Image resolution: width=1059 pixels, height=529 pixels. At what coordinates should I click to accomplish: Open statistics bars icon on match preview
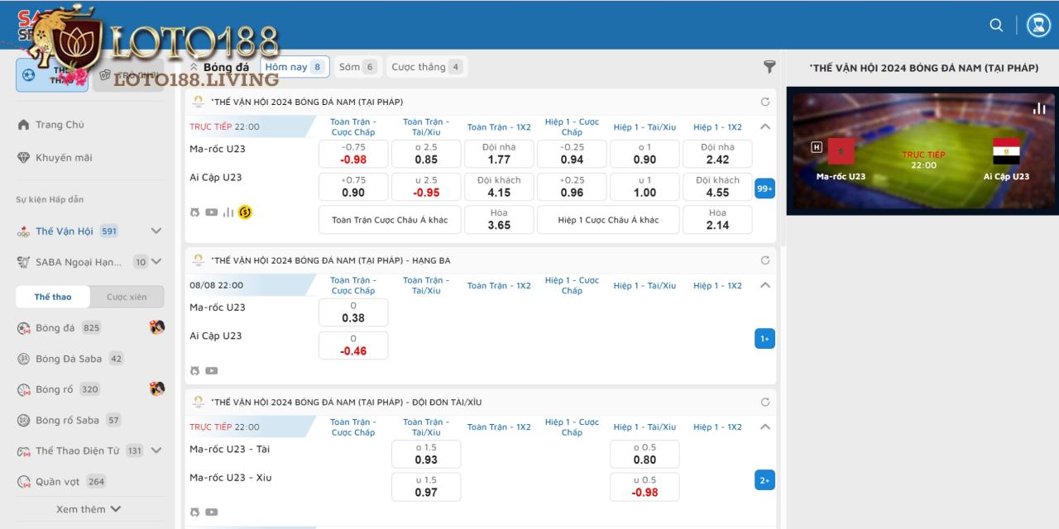tap(1039, 108)
